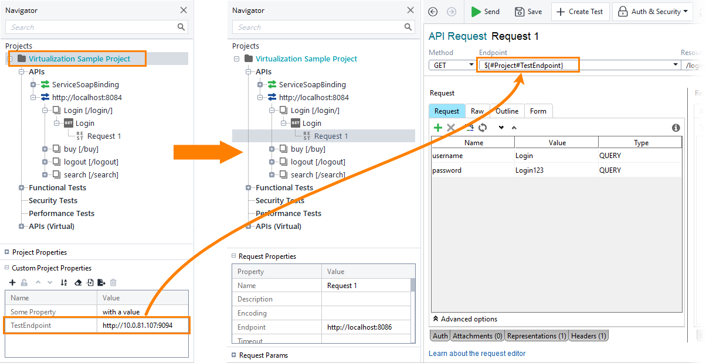Open the Auth & Security dropdown
Viewport: 706px width, 363px height.
pyautogui.click(x=652, y=11)
